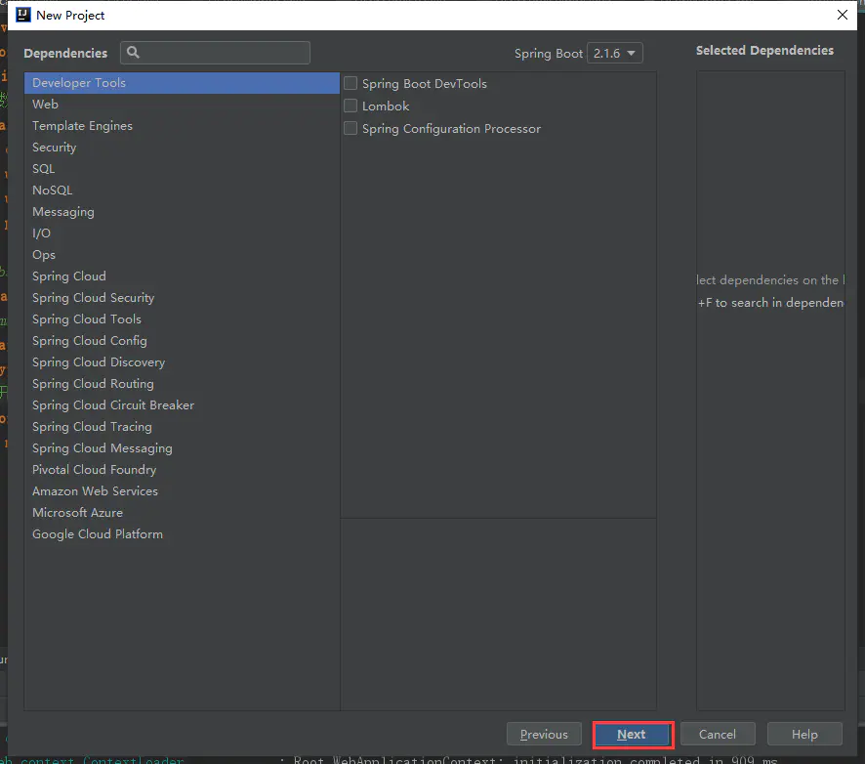
Task: Select Google Cloud Platform category
Action: pyautogui.click(x=182, y=535)
